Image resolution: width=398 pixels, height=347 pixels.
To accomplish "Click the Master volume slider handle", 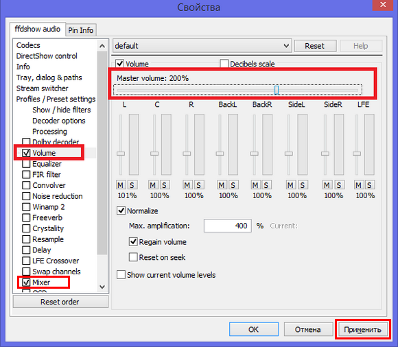I will (x=277, y=90).
